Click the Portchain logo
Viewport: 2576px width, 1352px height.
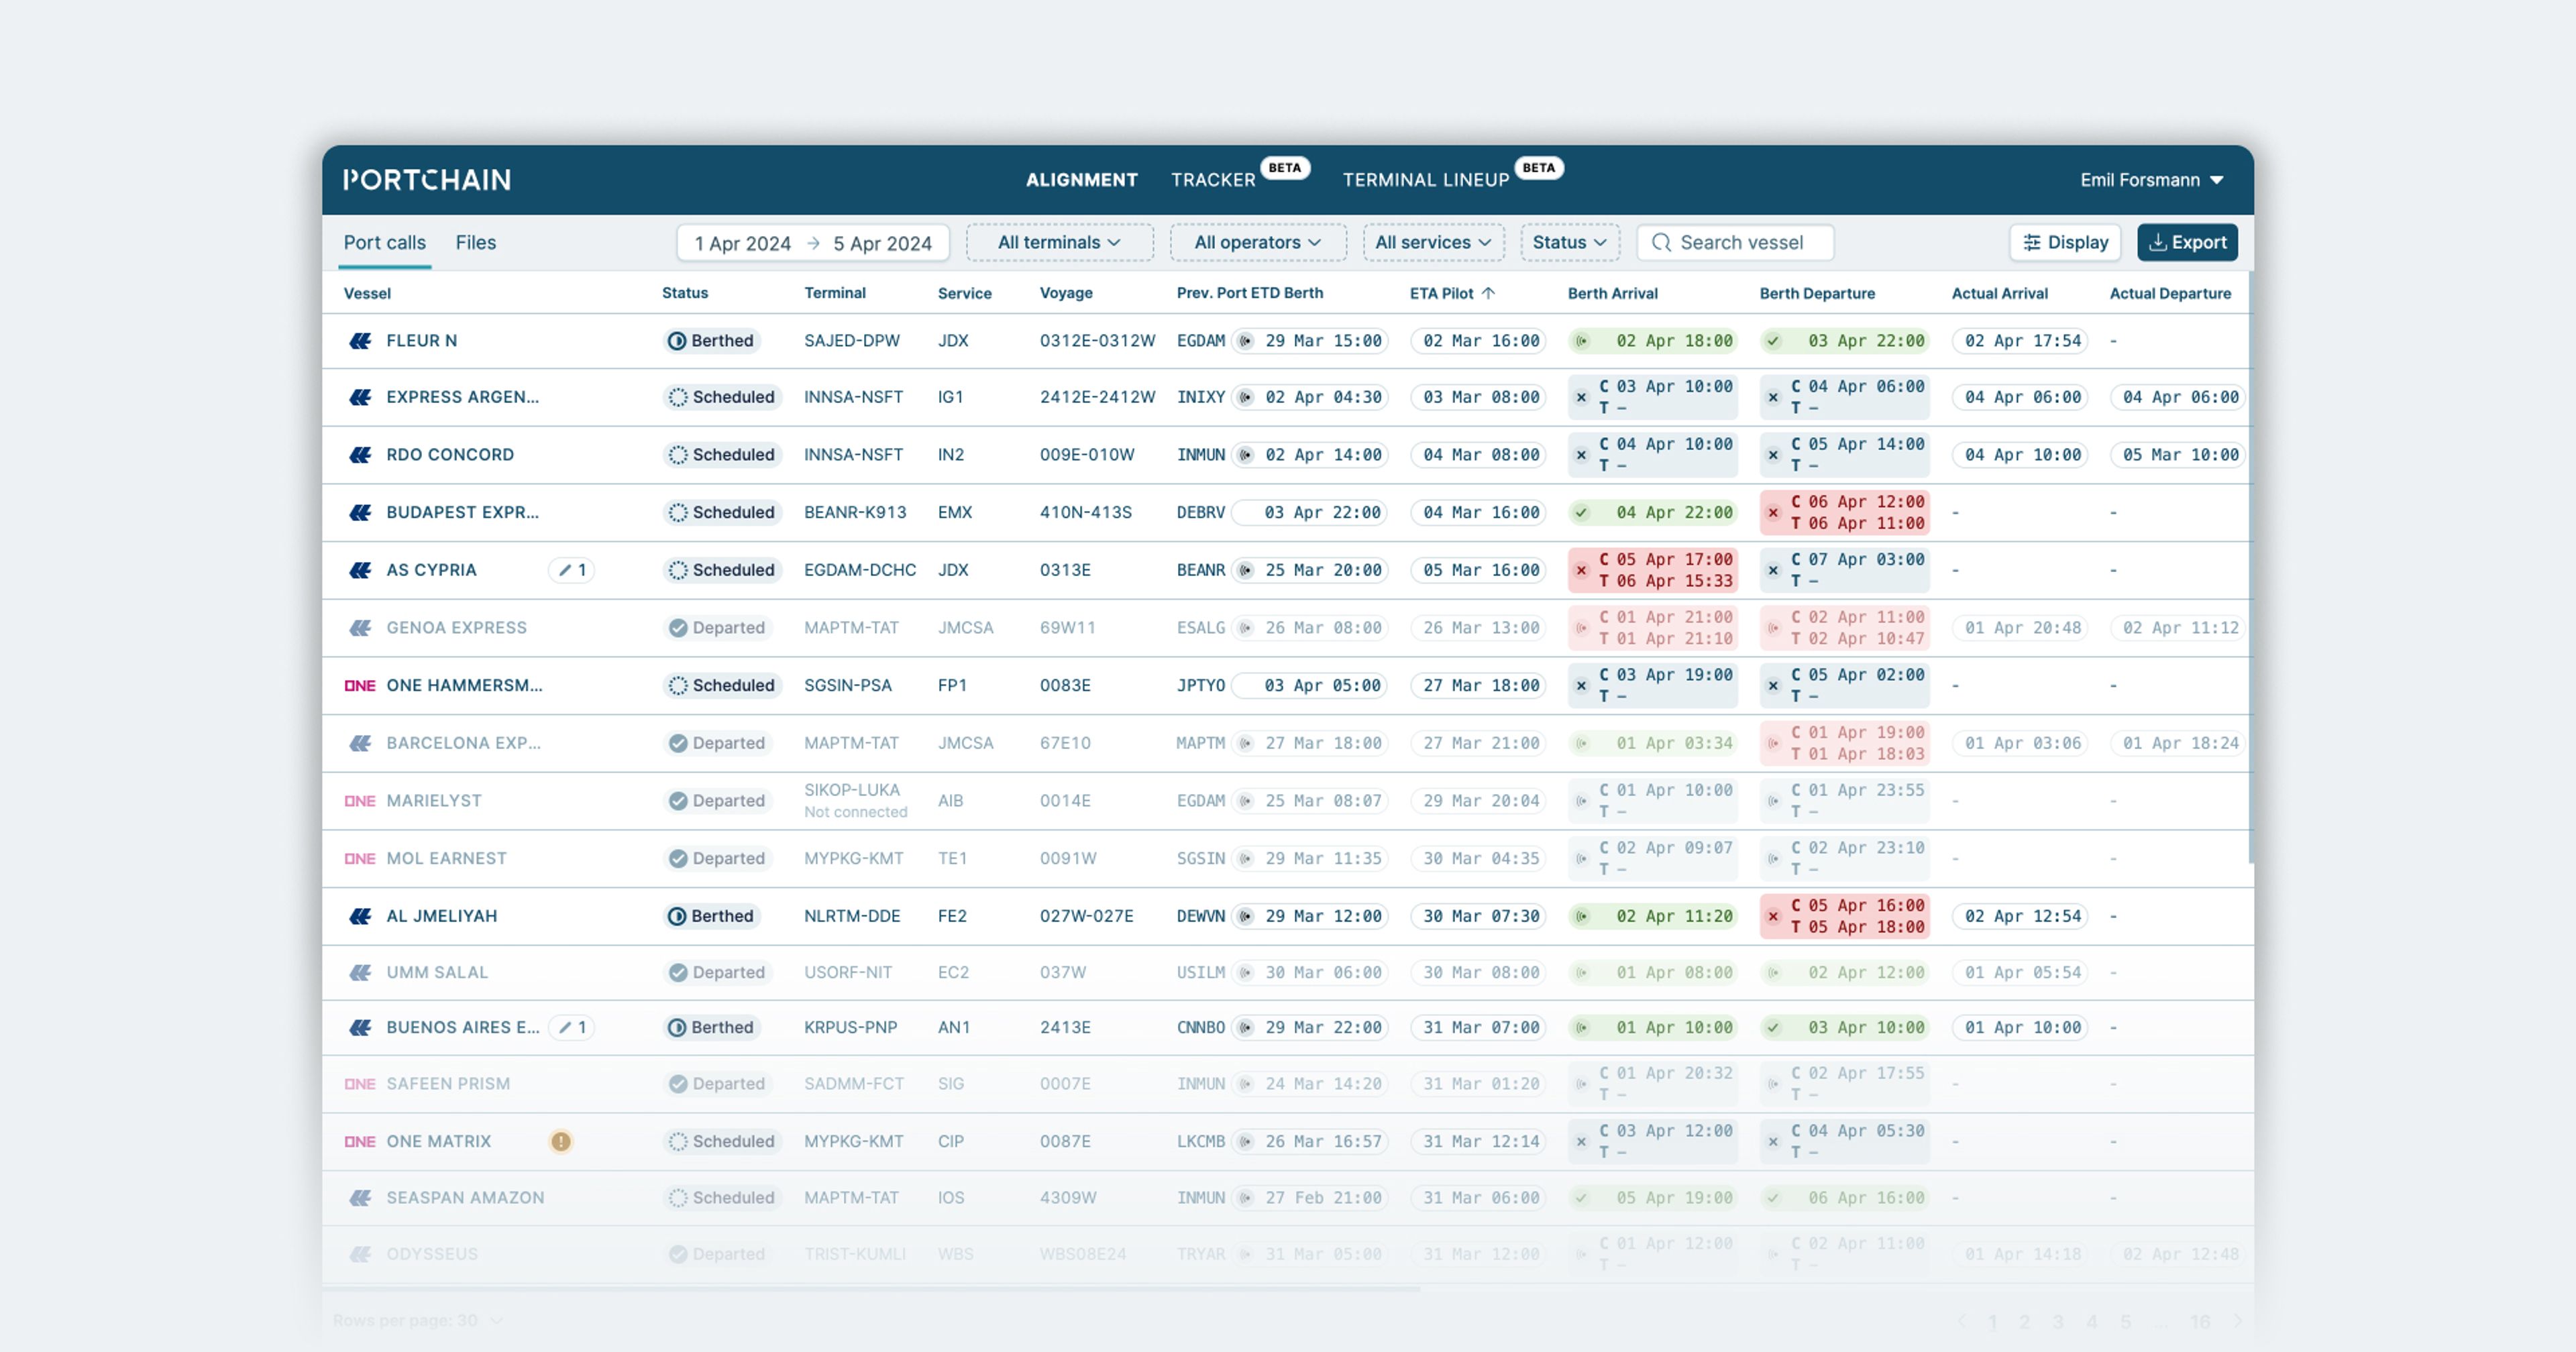(x=427, y=180)
